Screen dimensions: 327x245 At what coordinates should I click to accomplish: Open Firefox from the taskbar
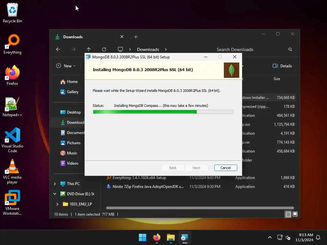pyautogui.click(x=156, y=237)
